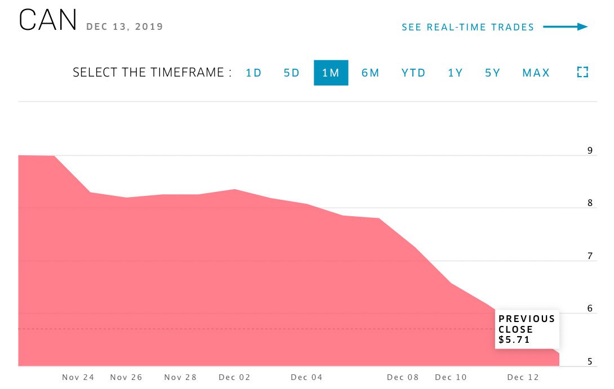The width and height of the screenshot is (614, 389).
Task: Show year-to-date YTD chart
Action: [x=413, y=73]
